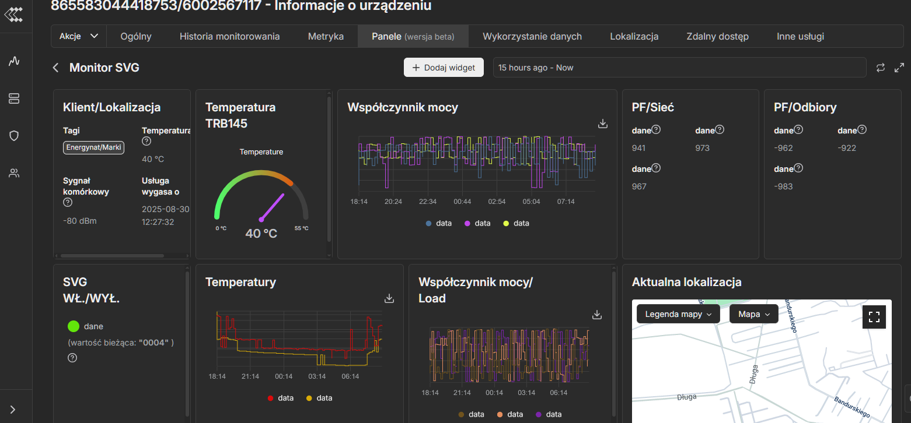Click the horizontal scrollbar in Klient/Lokalizacja widget
Screen dimensions: 911x423
(x=113, y=255)
